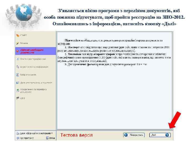Image resolution: width=190 pixels, height=142 pixels.
Task: Expand Друк інформаційних матеріалів dropdown
Action: [34, 133]
